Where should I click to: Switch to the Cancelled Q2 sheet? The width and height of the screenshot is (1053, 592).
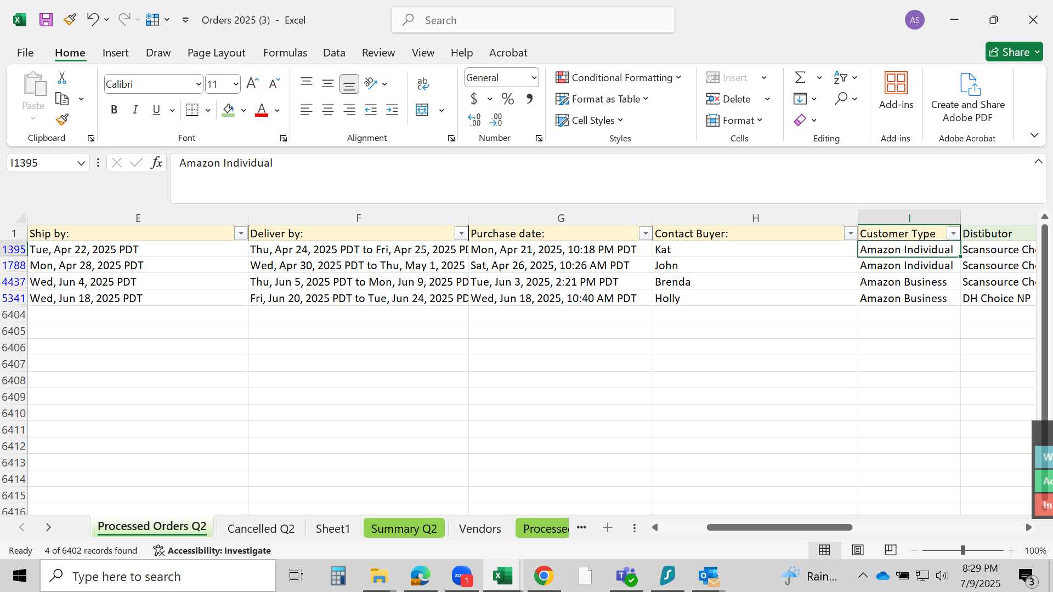click(x=261, y=528)
